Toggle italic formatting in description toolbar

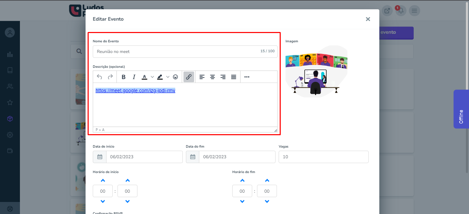pos(134,77)
